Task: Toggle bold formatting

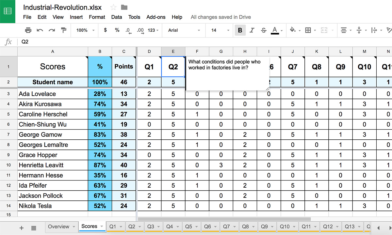Action: click(240, 30)
